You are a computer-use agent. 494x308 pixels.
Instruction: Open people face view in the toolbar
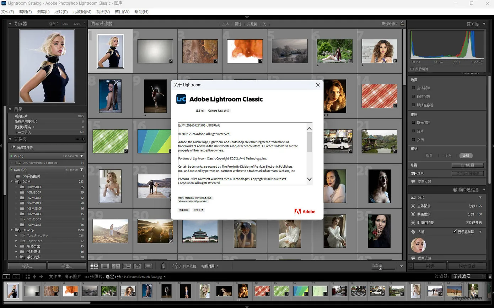click(x=138, y=266)
